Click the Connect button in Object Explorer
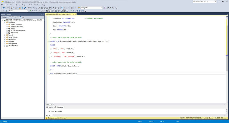Viewport: 229px width, 123px height. coord(5,17)
